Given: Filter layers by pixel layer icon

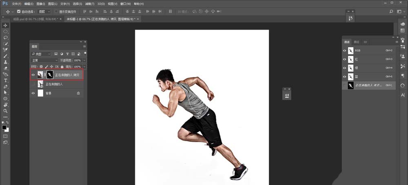Looking at the screenshot, I should [x=55, y=54].
